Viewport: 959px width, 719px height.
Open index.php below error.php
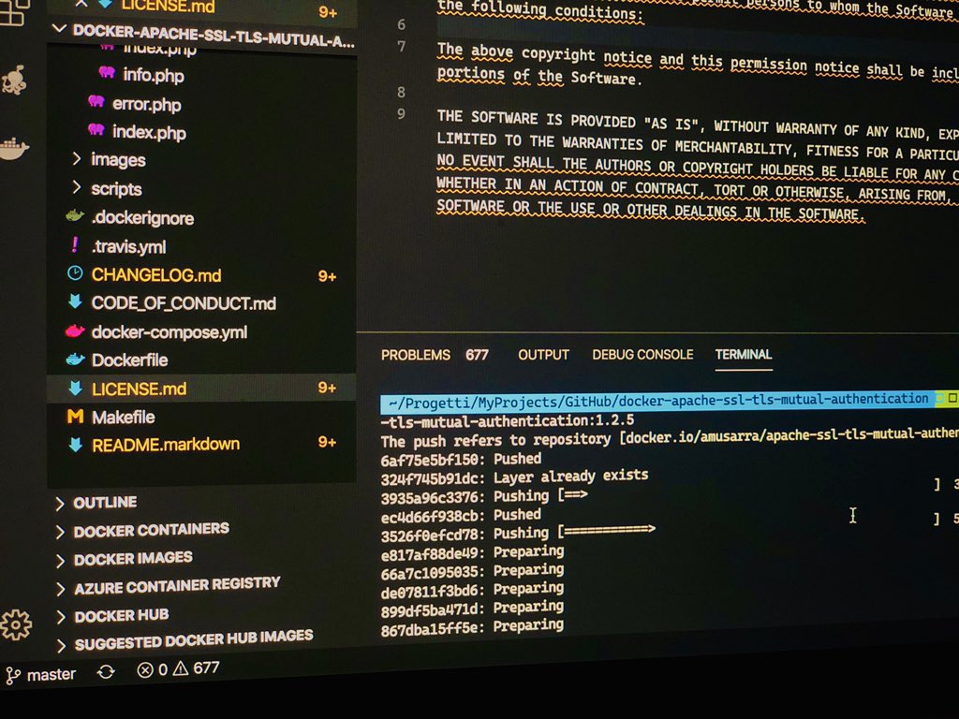coord(149,133)
